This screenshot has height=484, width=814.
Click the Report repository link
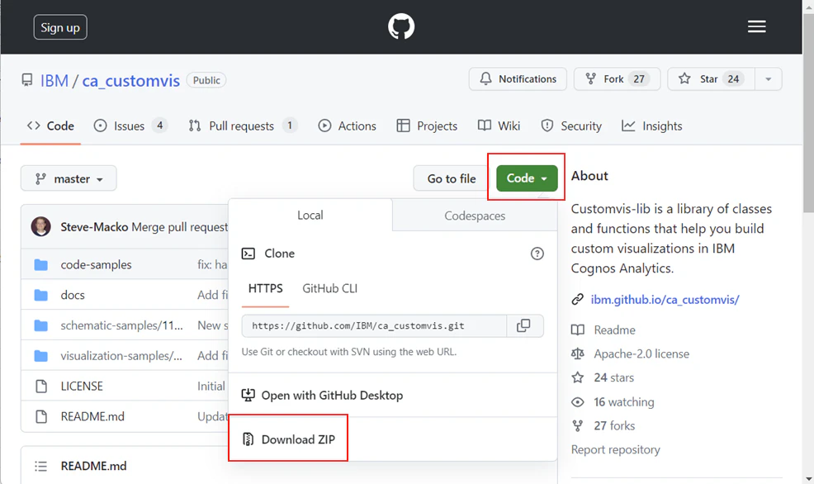616,450
